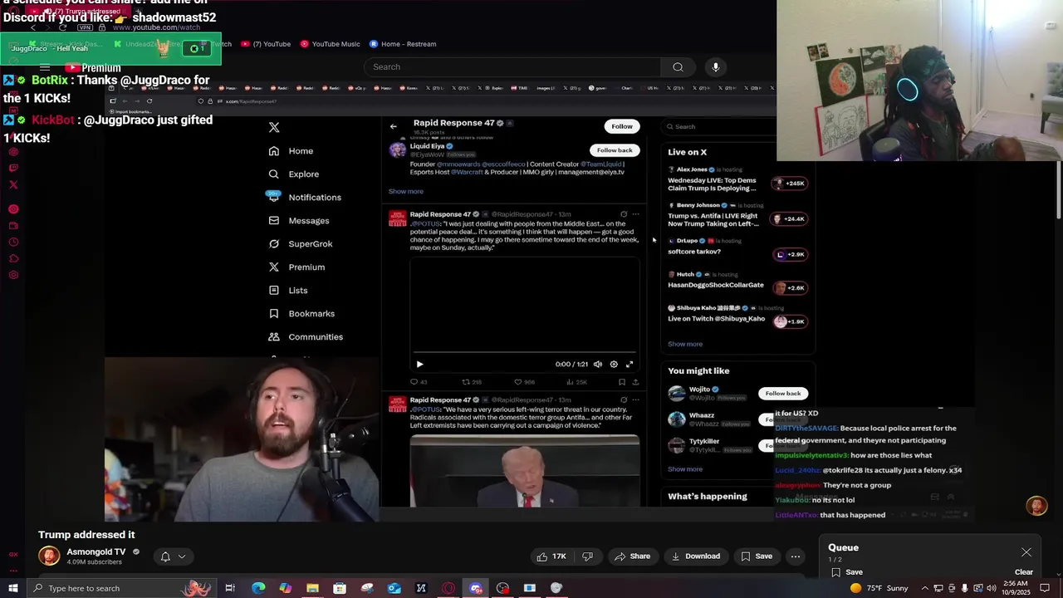Focus the YouTube search box
The image size is (1063, 598).
(x=512, y=67)
